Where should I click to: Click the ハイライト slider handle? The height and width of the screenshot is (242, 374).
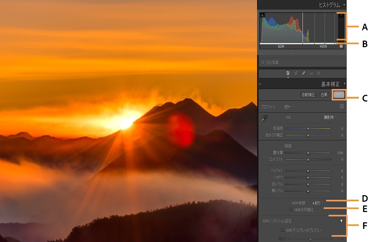pyautogui.click(x=308, y=171)
